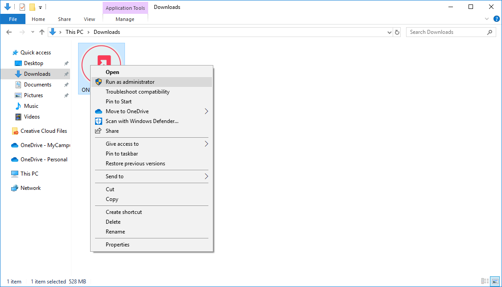Open the Manage tab under Application Tools
The height and width of the screenshot is (287, 502).
(125, 19)
